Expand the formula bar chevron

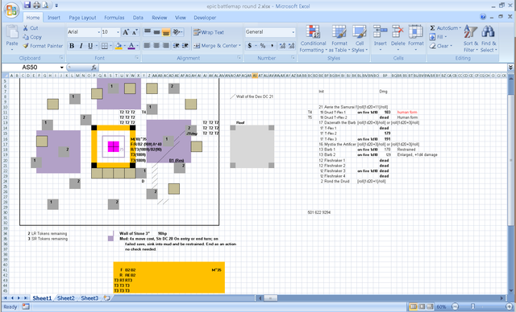click(510, 68)
